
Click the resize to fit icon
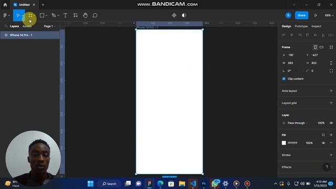(x=331, y=47)
